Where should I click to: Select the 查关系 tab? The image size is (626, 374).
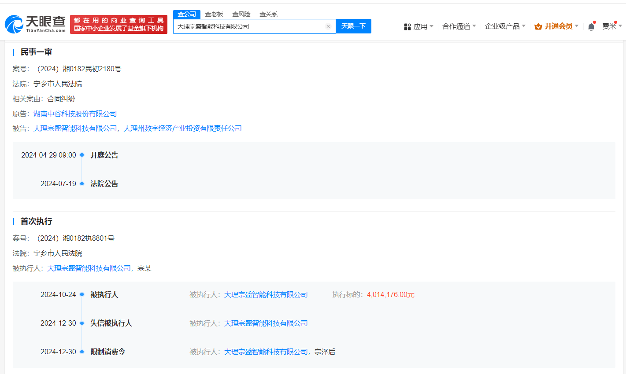(268, 14)
